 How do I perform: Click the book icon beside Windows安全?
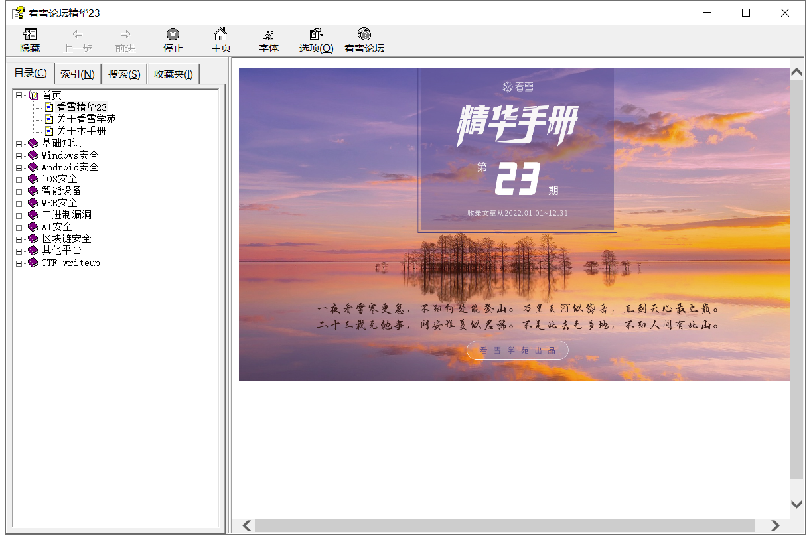click(x=34, y=155)
